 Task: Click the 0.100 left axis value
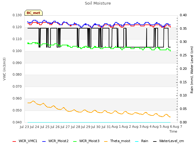(17, 51)
